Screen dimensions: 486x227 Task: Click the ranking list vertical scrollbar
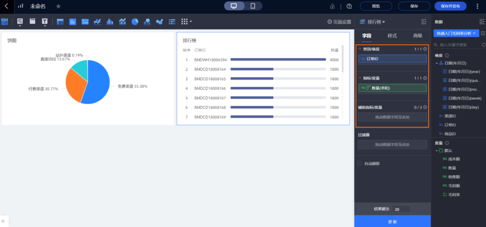(x=342, y=59)
